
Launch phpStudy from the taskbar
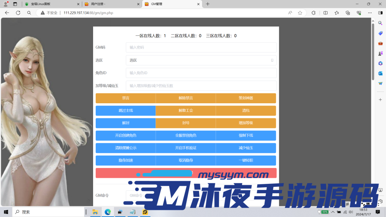tap(144, 212)
